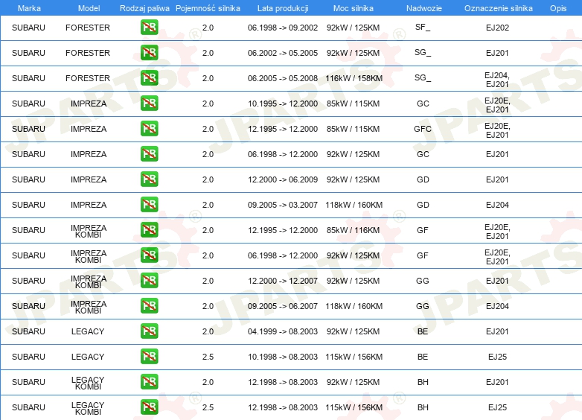The width and height of the screenshot is (582, 420).
Task: Select LEGACY KOMBI model cell in the EJ25 row
Action: (x=88, y=408)
